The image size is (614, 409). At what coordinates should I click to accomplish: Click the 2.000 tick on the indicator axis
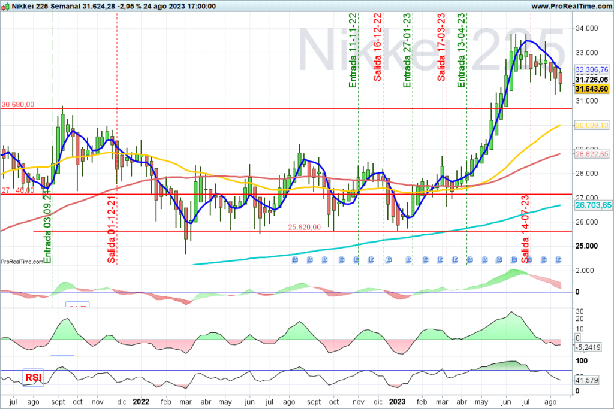(x=585, y=271)
